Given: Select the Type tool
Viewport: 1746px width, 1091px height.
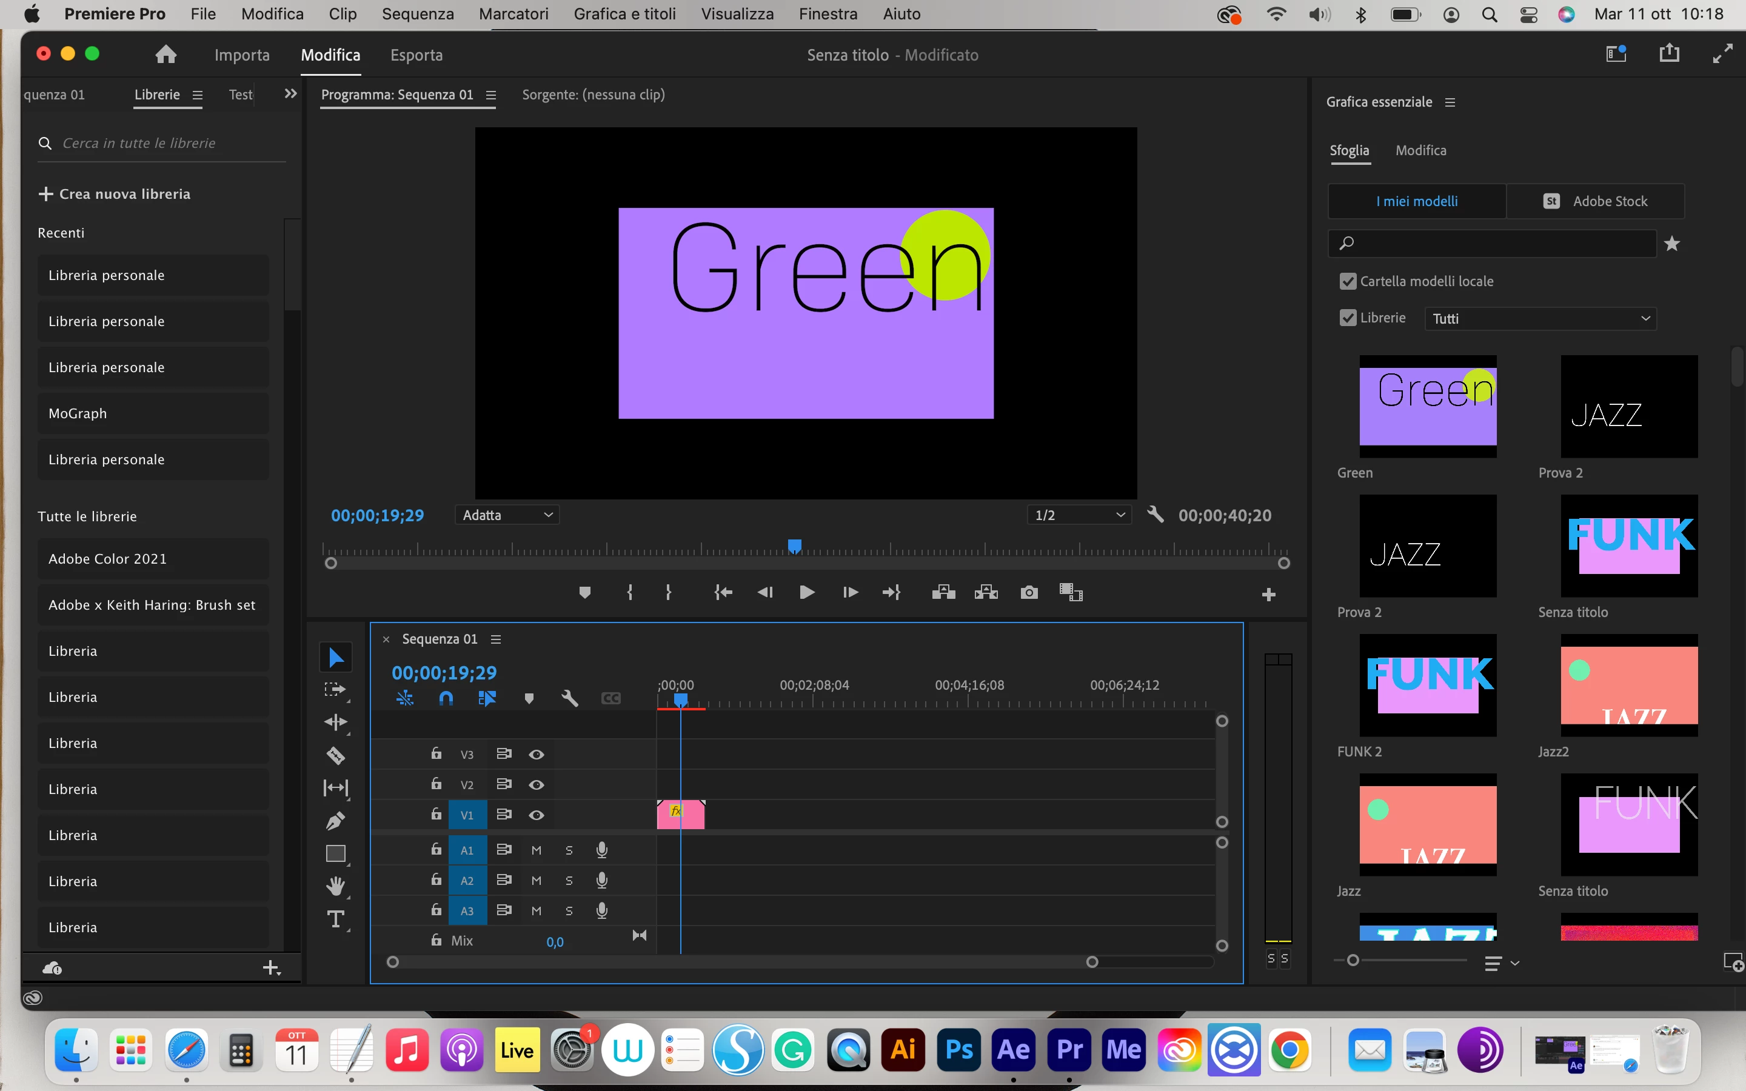Looking at the screenshot, I should (335, 919).
